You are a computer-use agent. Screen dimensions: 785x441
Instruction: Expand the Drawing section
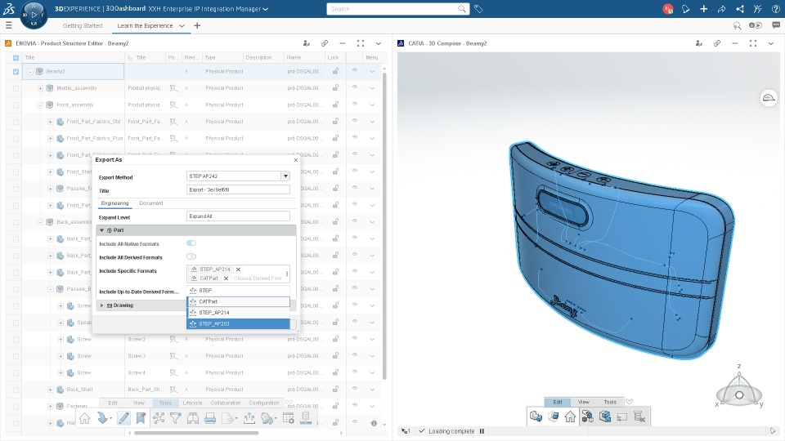[102, 305]
